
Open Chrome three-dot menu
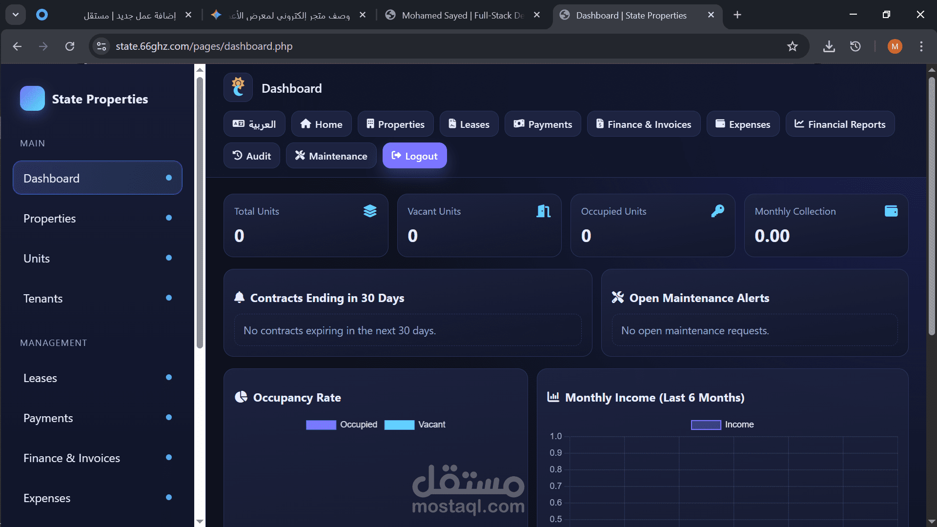point(921,46)
